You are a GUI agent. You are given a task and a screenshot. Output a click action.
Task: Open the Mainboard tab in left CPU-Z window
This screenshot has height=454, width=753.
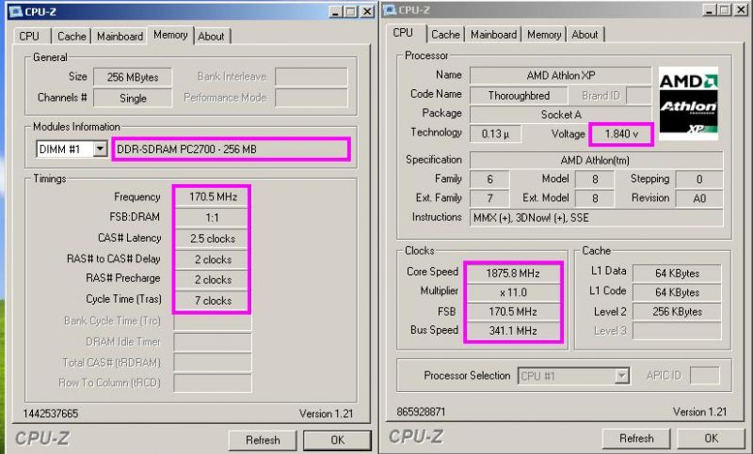[x=120, y=36]
